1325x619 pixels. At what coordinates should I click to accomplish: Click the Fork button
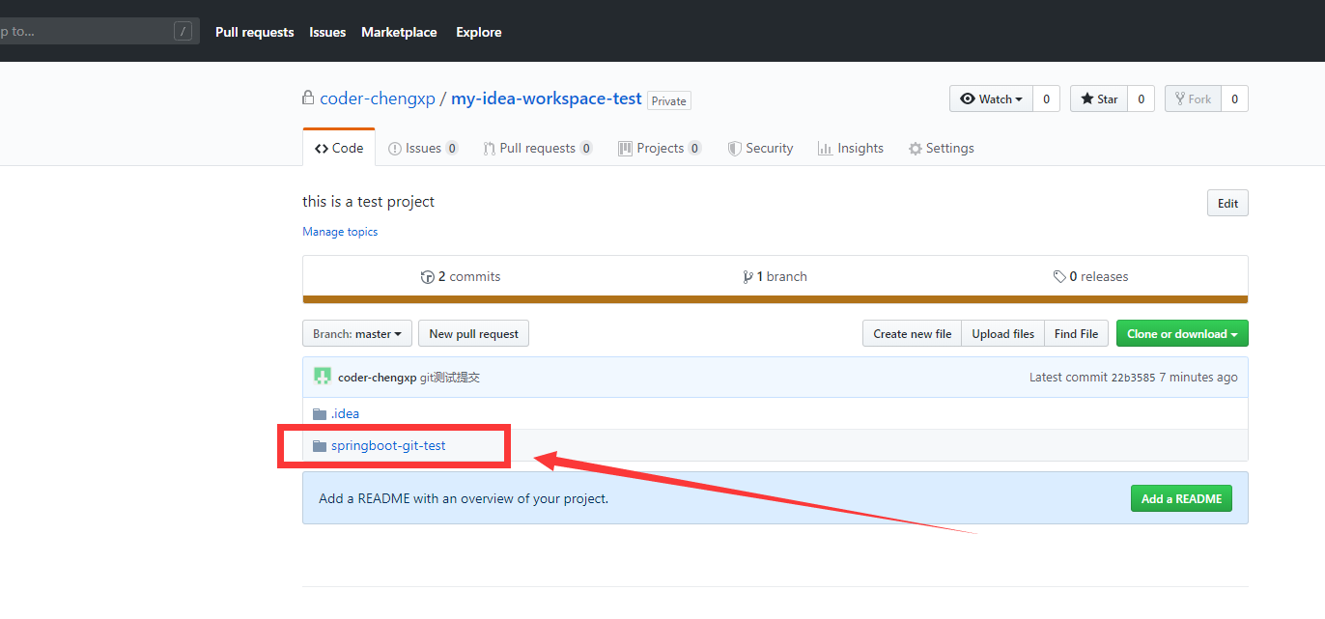click(1193, 98)
